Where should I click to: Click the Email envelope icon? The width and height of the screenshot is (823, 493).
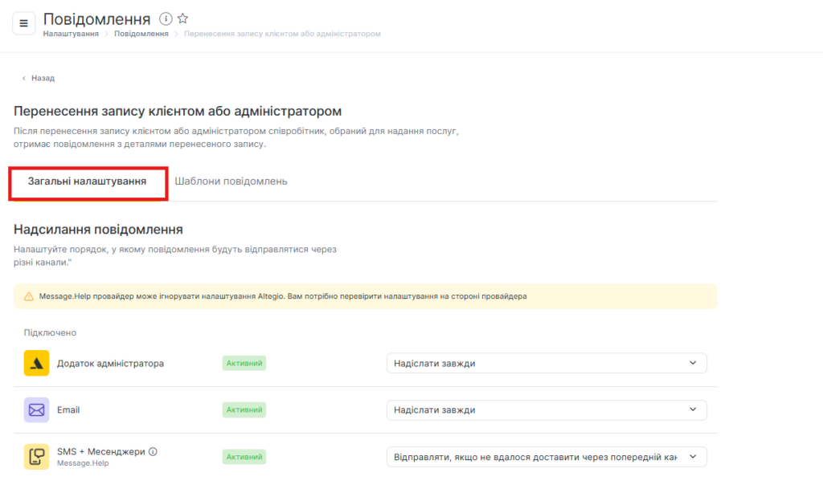37,410
